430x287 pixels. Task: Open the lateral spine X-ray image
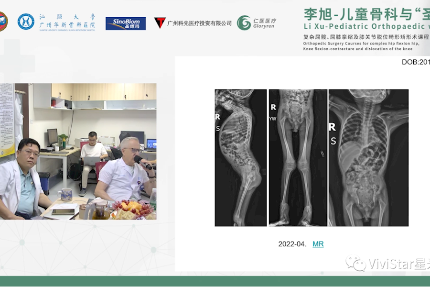[240, 157]
